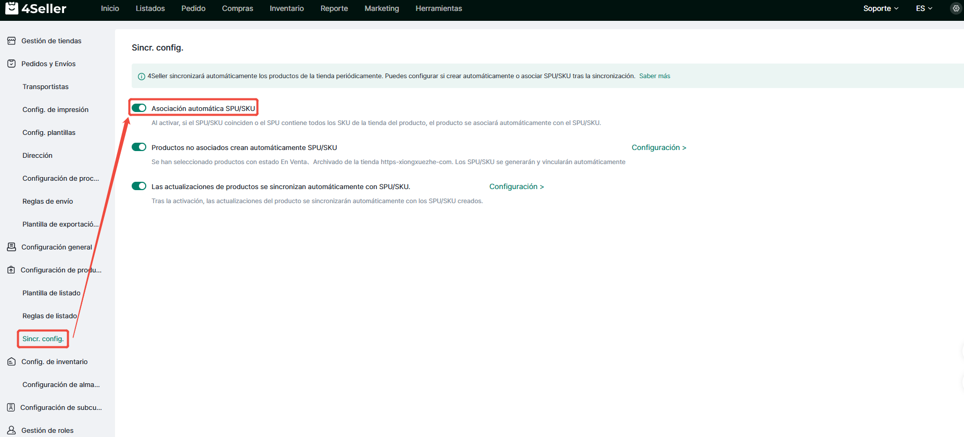Toggle Las actualizaciones de productos sync switch
The width and height of the screenshot is (964, 437).
coord(139,186)
